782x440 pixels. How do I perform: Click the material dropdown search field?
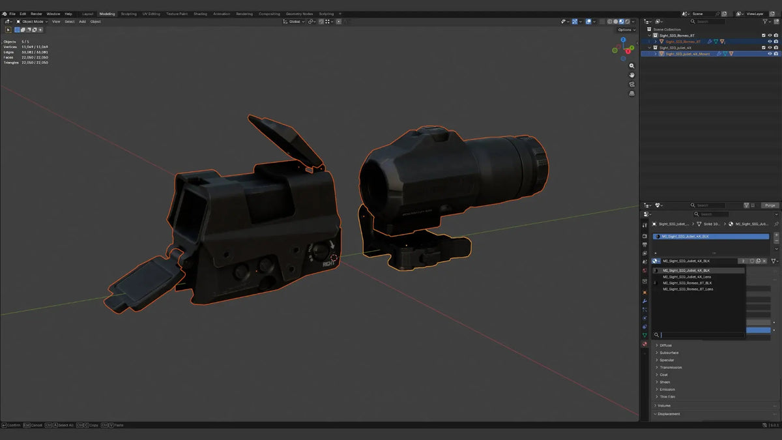698,335
